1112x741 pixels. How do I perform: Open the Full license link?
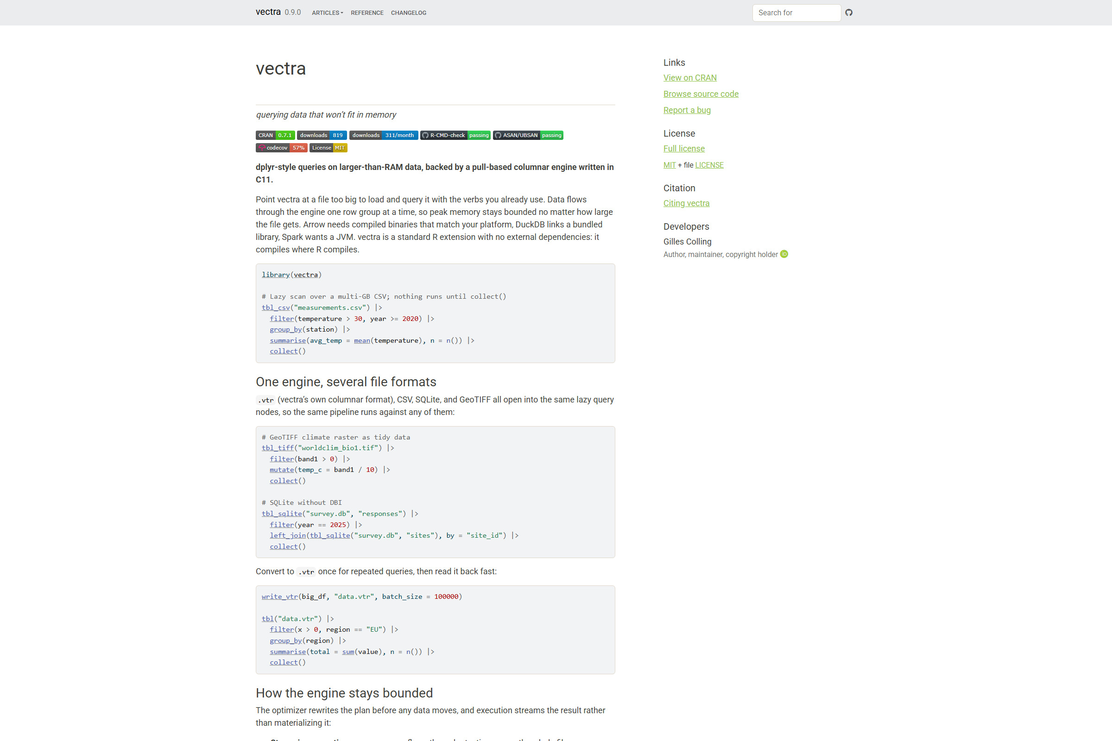[x=684, y=148]
